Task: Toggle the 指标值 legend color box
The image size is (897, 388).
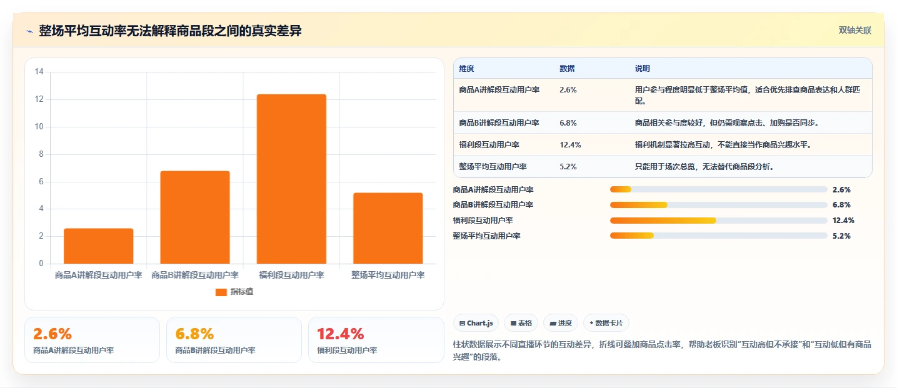Action: click(221, 292)
